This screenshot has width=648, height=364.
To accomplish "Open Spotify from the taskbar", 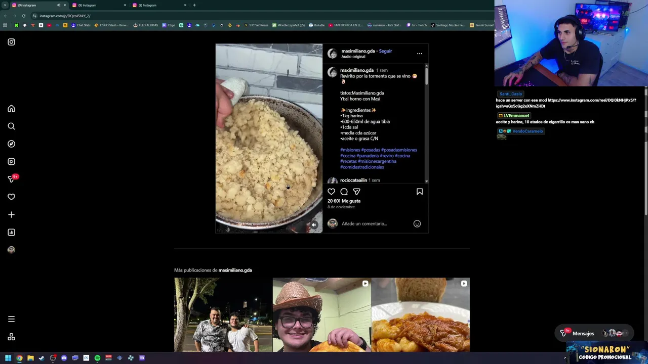I will point(97,358).
